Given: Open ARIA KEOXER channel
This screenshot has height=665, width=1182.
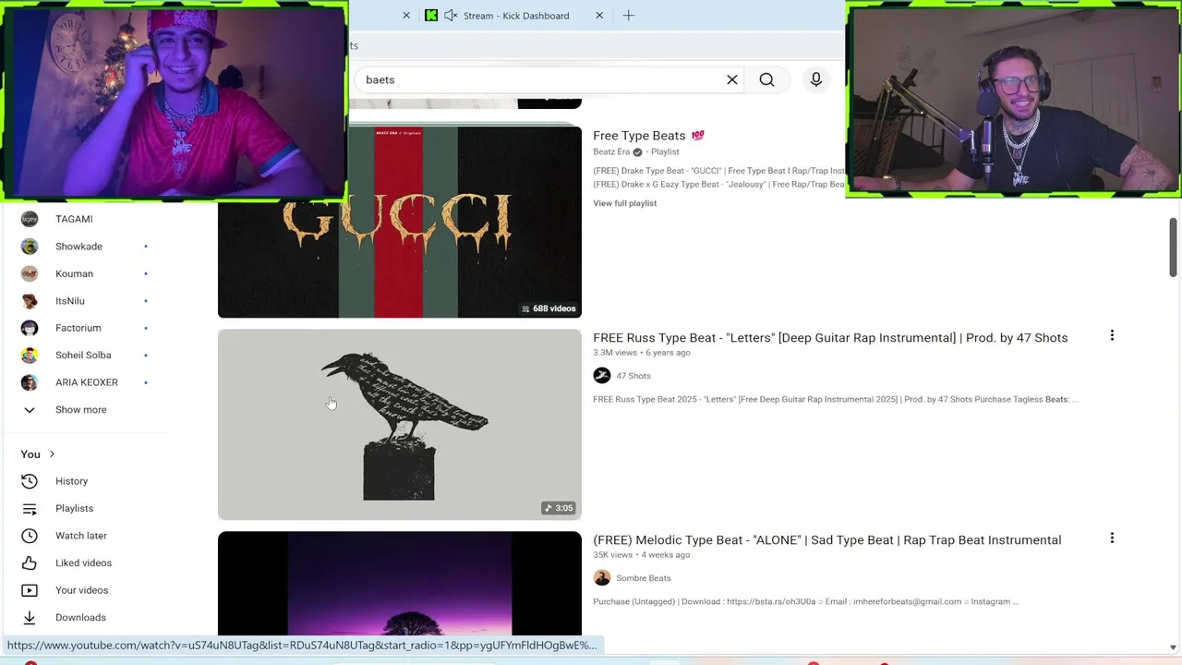Looking at the screenshot, I should click(x=87, y=382).
